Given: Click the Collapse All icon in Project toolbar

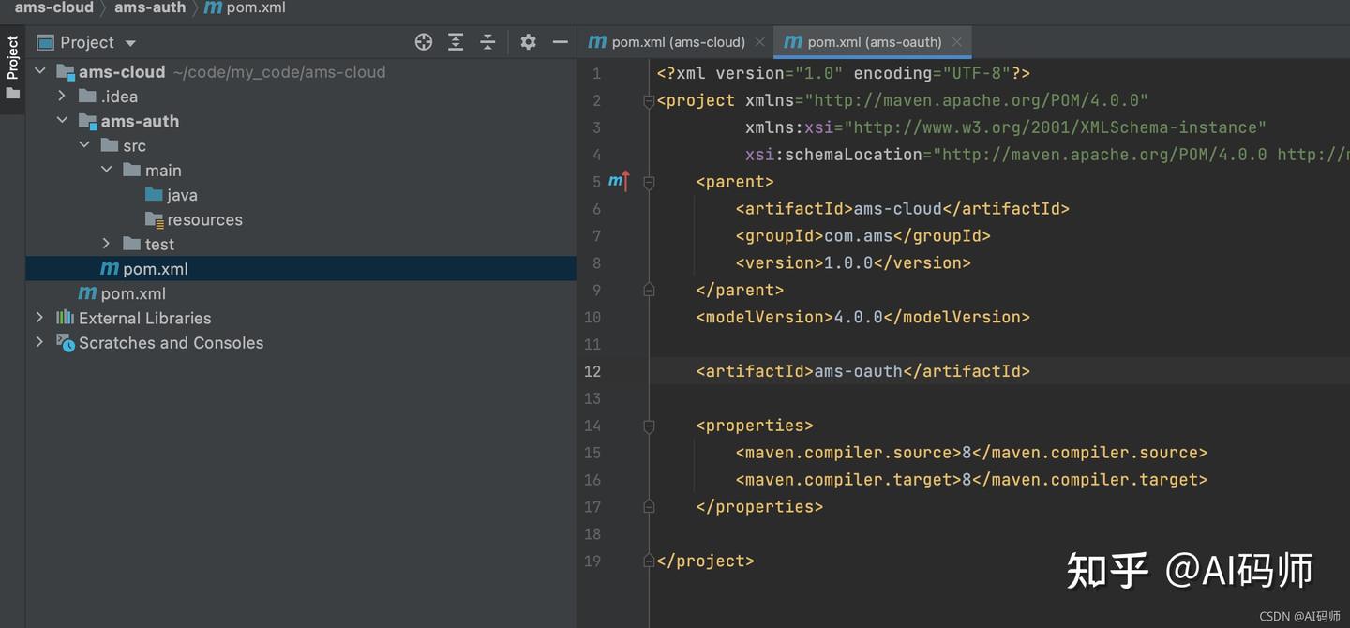Looking at the screenshot, I should click(x=487, y=42).
